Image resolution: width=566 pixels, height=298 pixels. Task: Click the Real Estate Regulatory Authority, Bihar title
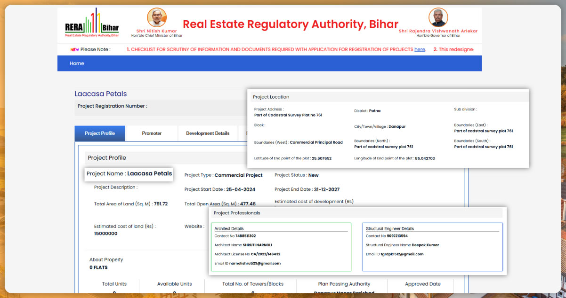291,24
